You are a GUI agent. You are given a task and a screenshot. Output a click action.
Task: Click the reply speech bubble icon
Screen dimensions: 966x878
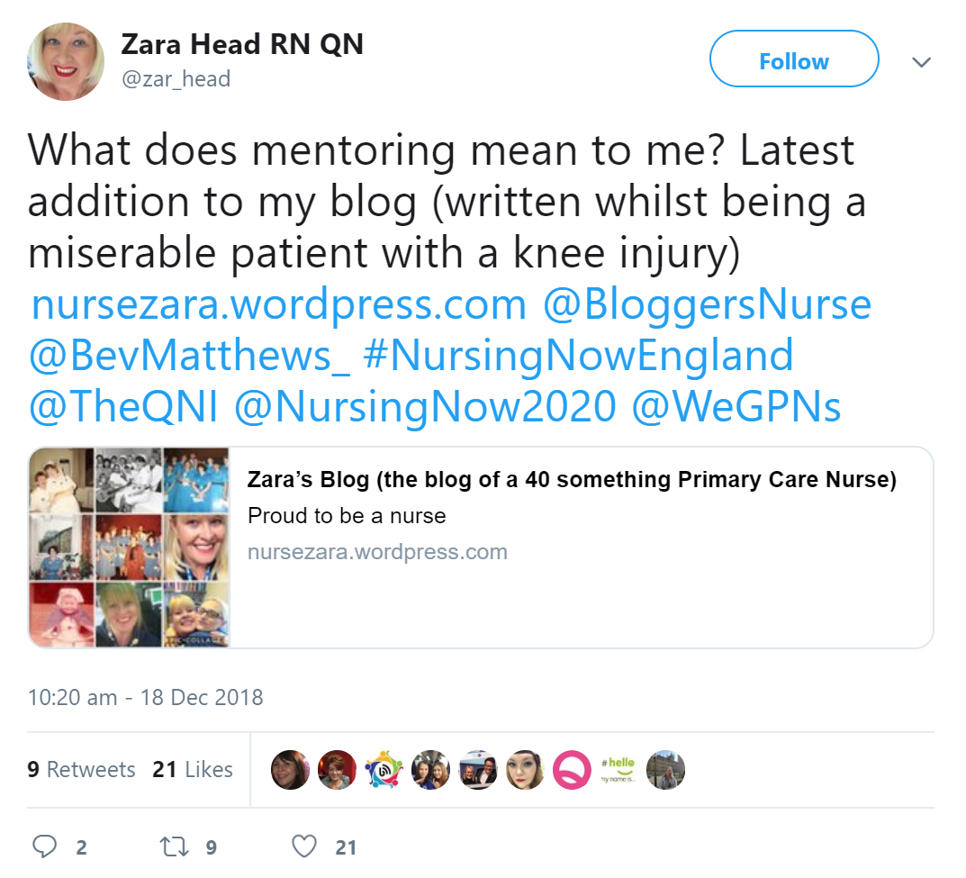pos(44,846)
